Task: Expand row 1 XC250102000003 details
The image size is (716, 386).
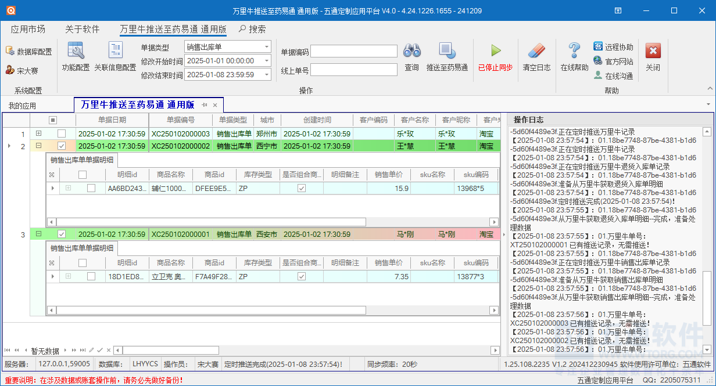Action: click(39, 134)
